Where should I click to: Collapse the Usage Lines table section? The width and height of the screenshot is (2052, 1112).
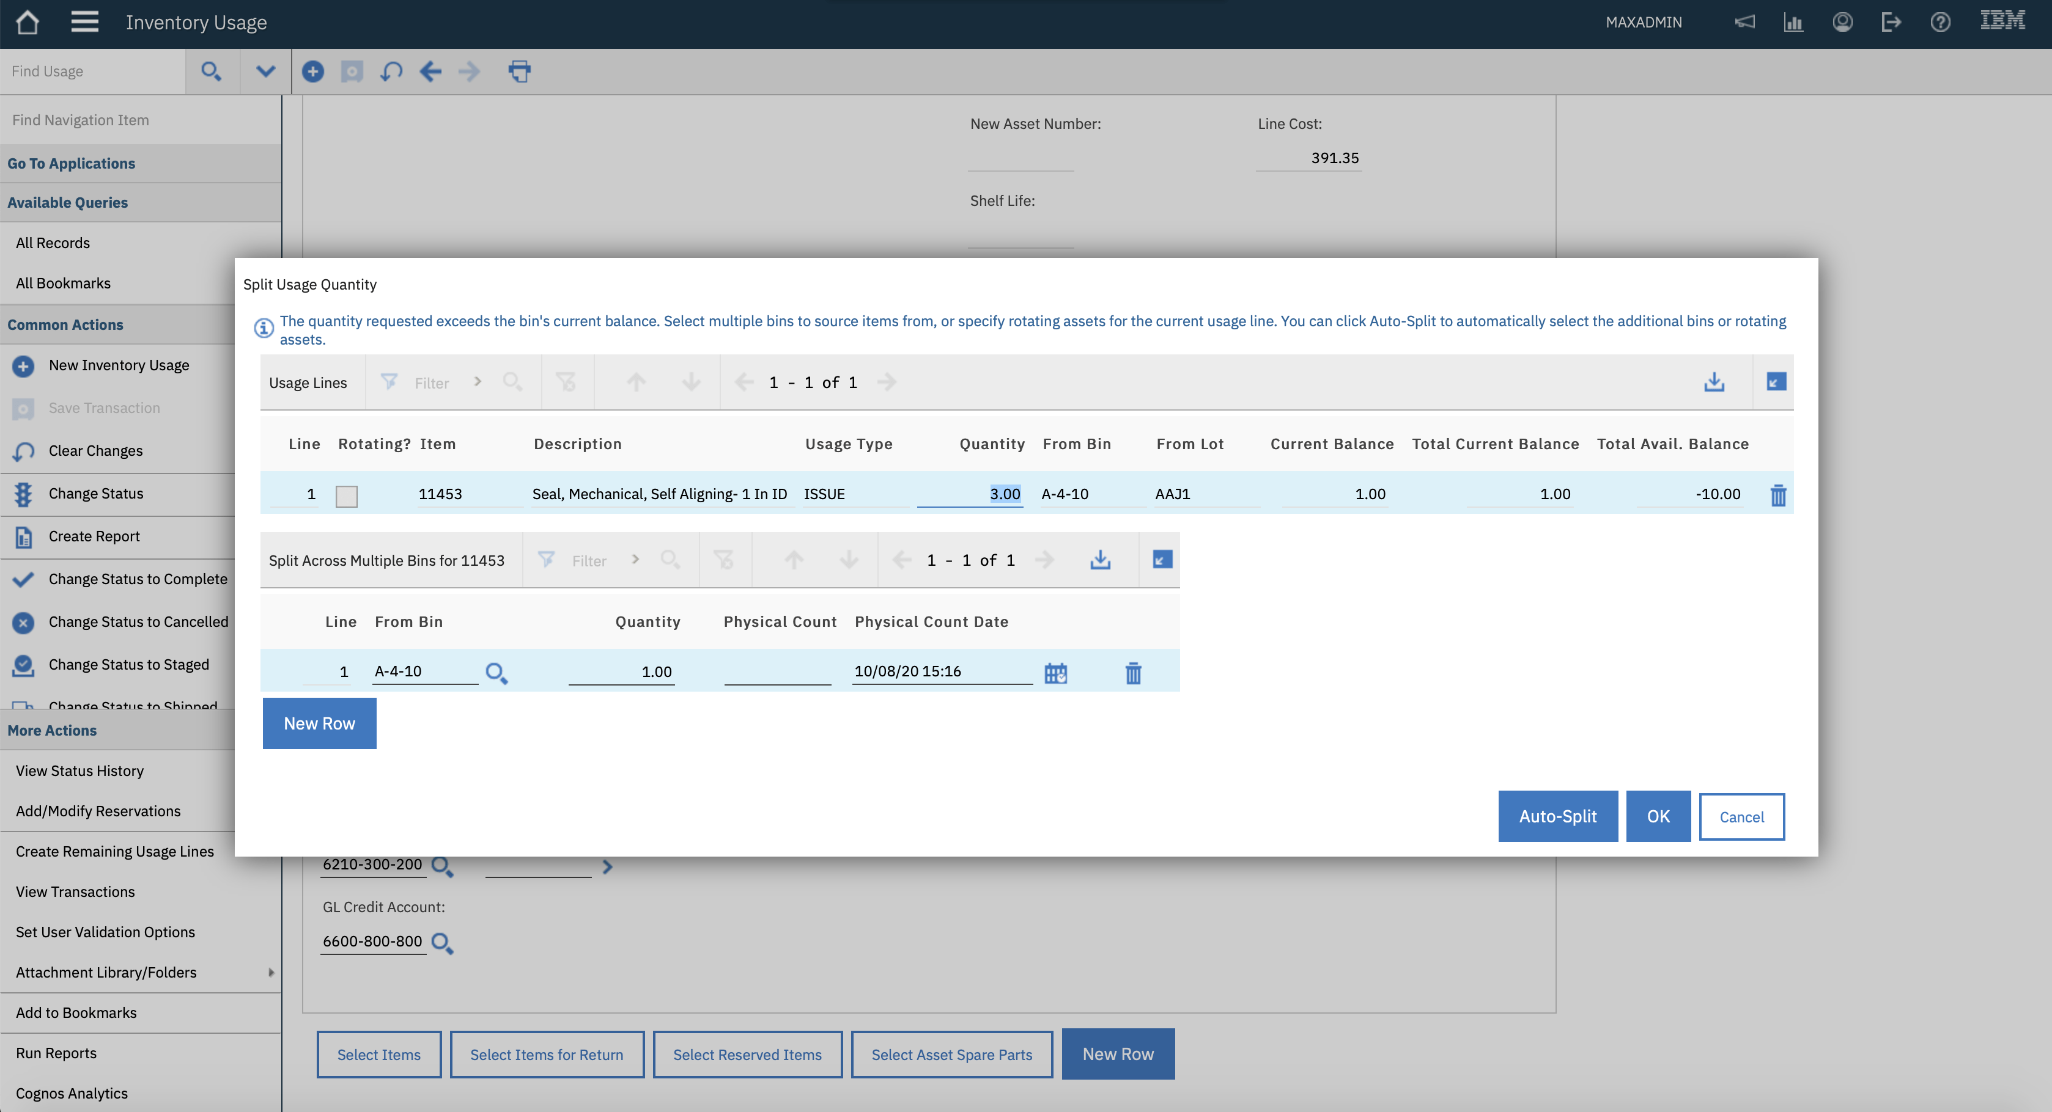point(1776,382)
